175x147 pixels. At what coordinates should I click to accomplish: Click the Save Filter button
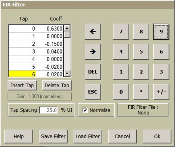[53, 136]
